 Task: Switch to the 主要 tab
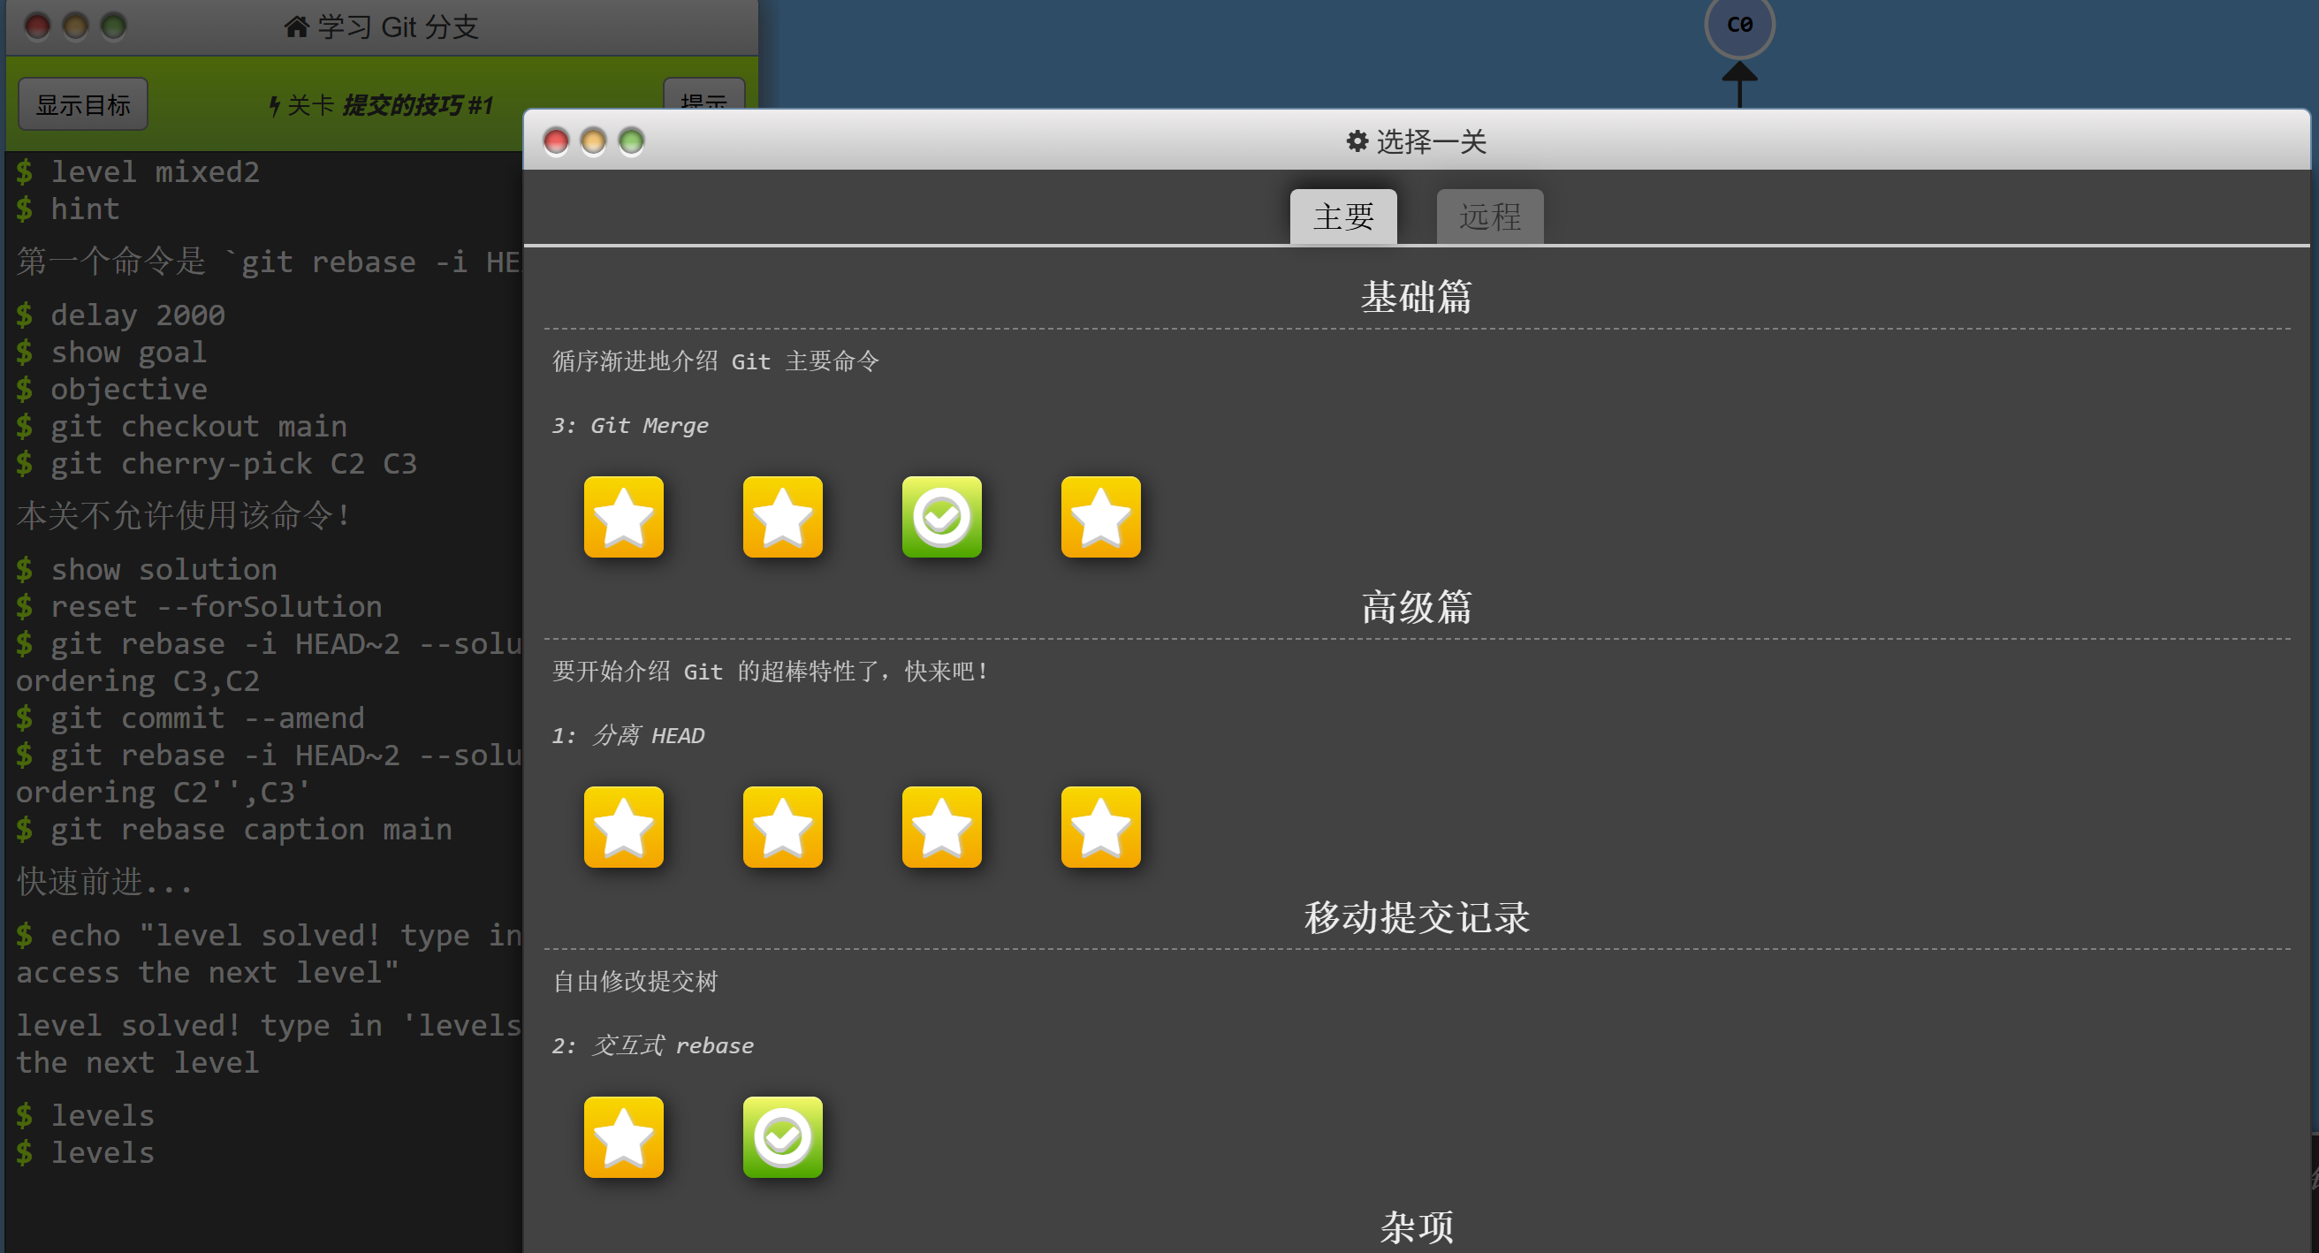coord(1343,217)
